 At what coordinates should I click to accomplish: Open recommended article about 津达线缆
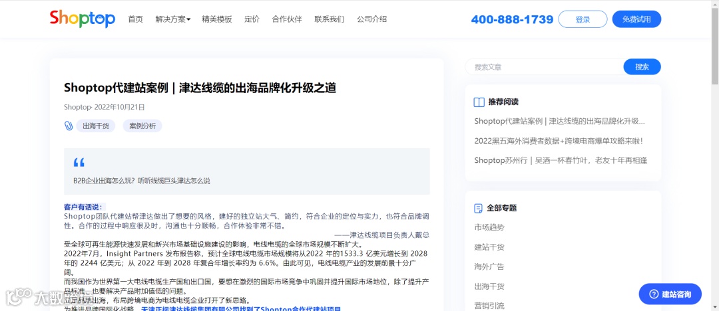559,122
